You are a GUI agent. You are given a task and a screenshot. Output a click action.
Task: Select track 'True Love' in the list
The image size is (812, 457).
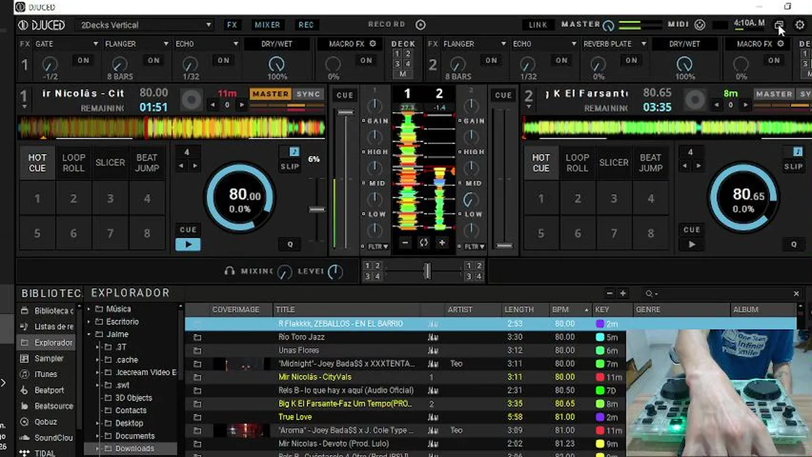click(295, 417)
